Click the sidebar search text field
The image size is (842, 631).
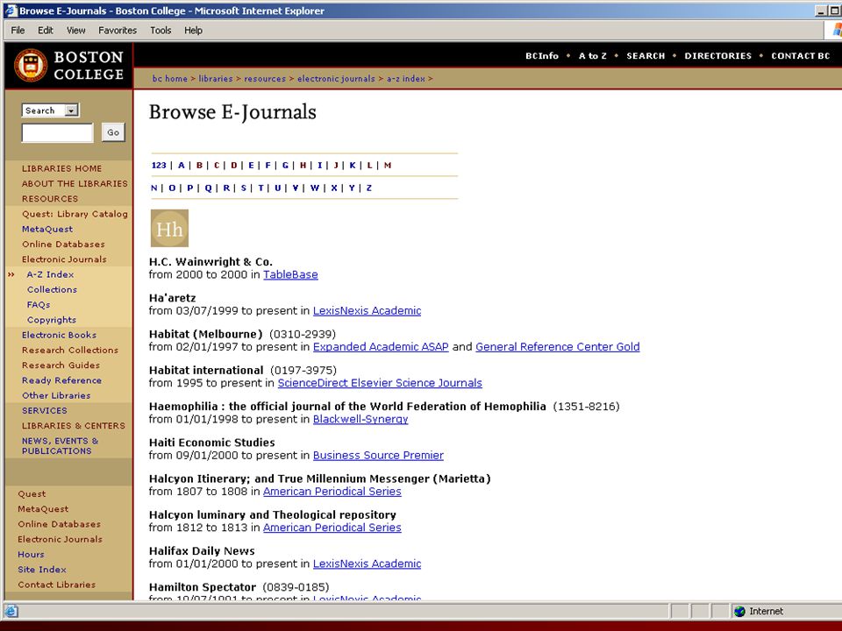click(x=58, y=132)
